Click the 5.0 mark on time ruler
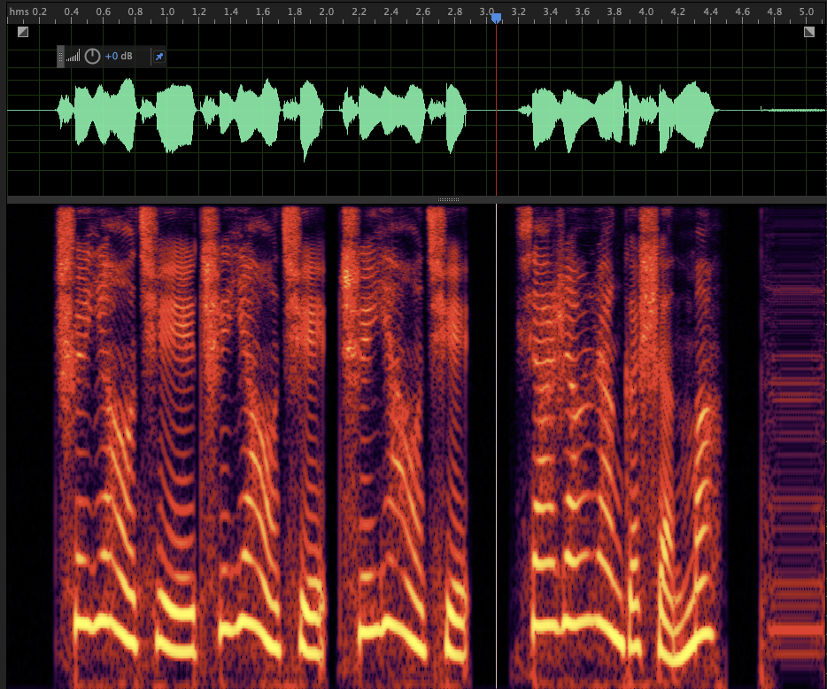Viewport: 827px width, 689px height. [806, 12]
